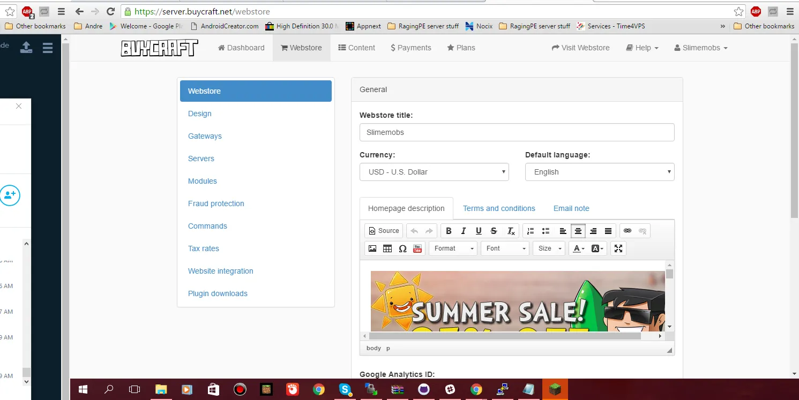Switch to Terms and conditions tab
Image resolution: width=799 pixels, height=400 pixels.
pos(499,208)
